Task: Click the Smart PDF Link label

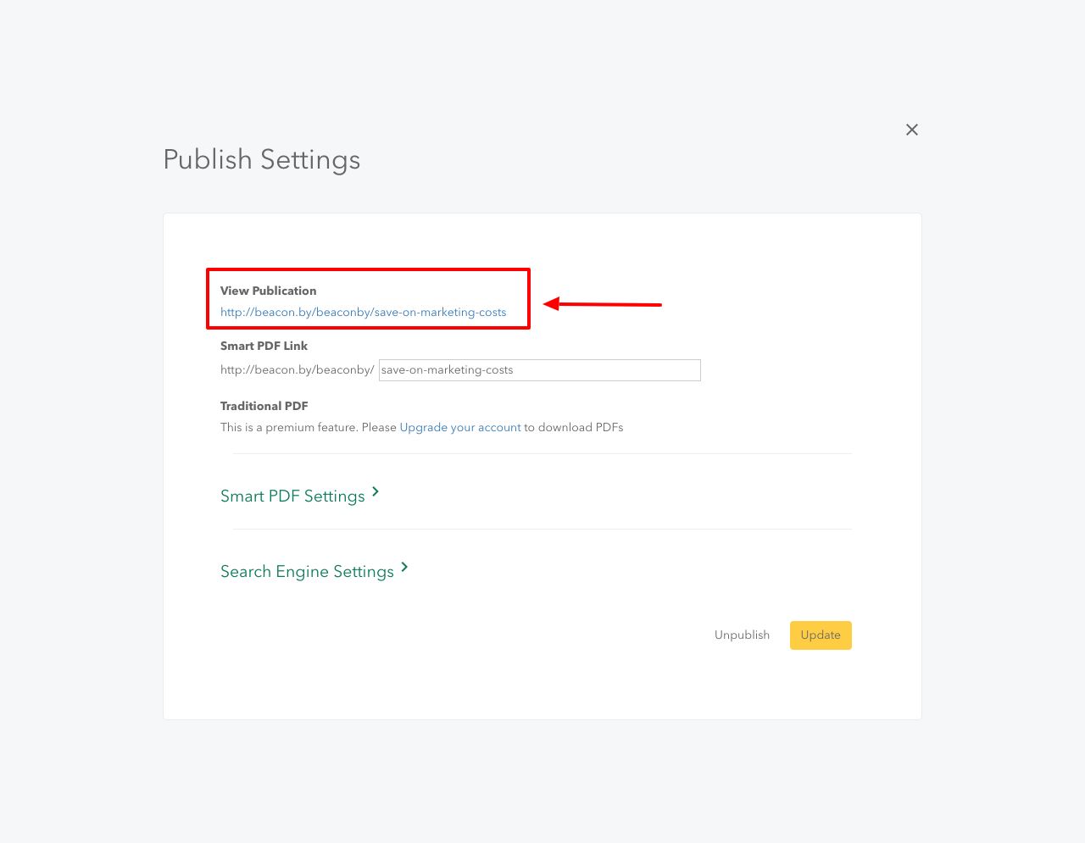Action: [264, 346]
